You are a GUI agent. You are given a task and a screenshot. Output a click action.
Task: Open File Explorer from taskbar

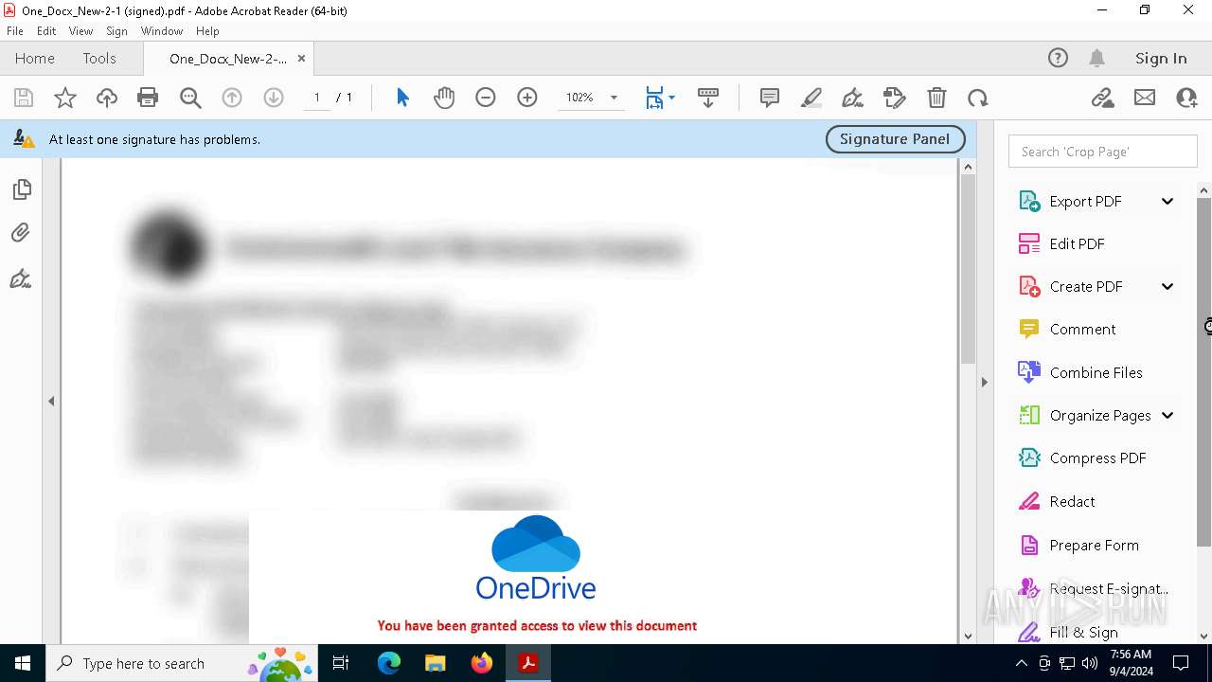click(435, 663)
